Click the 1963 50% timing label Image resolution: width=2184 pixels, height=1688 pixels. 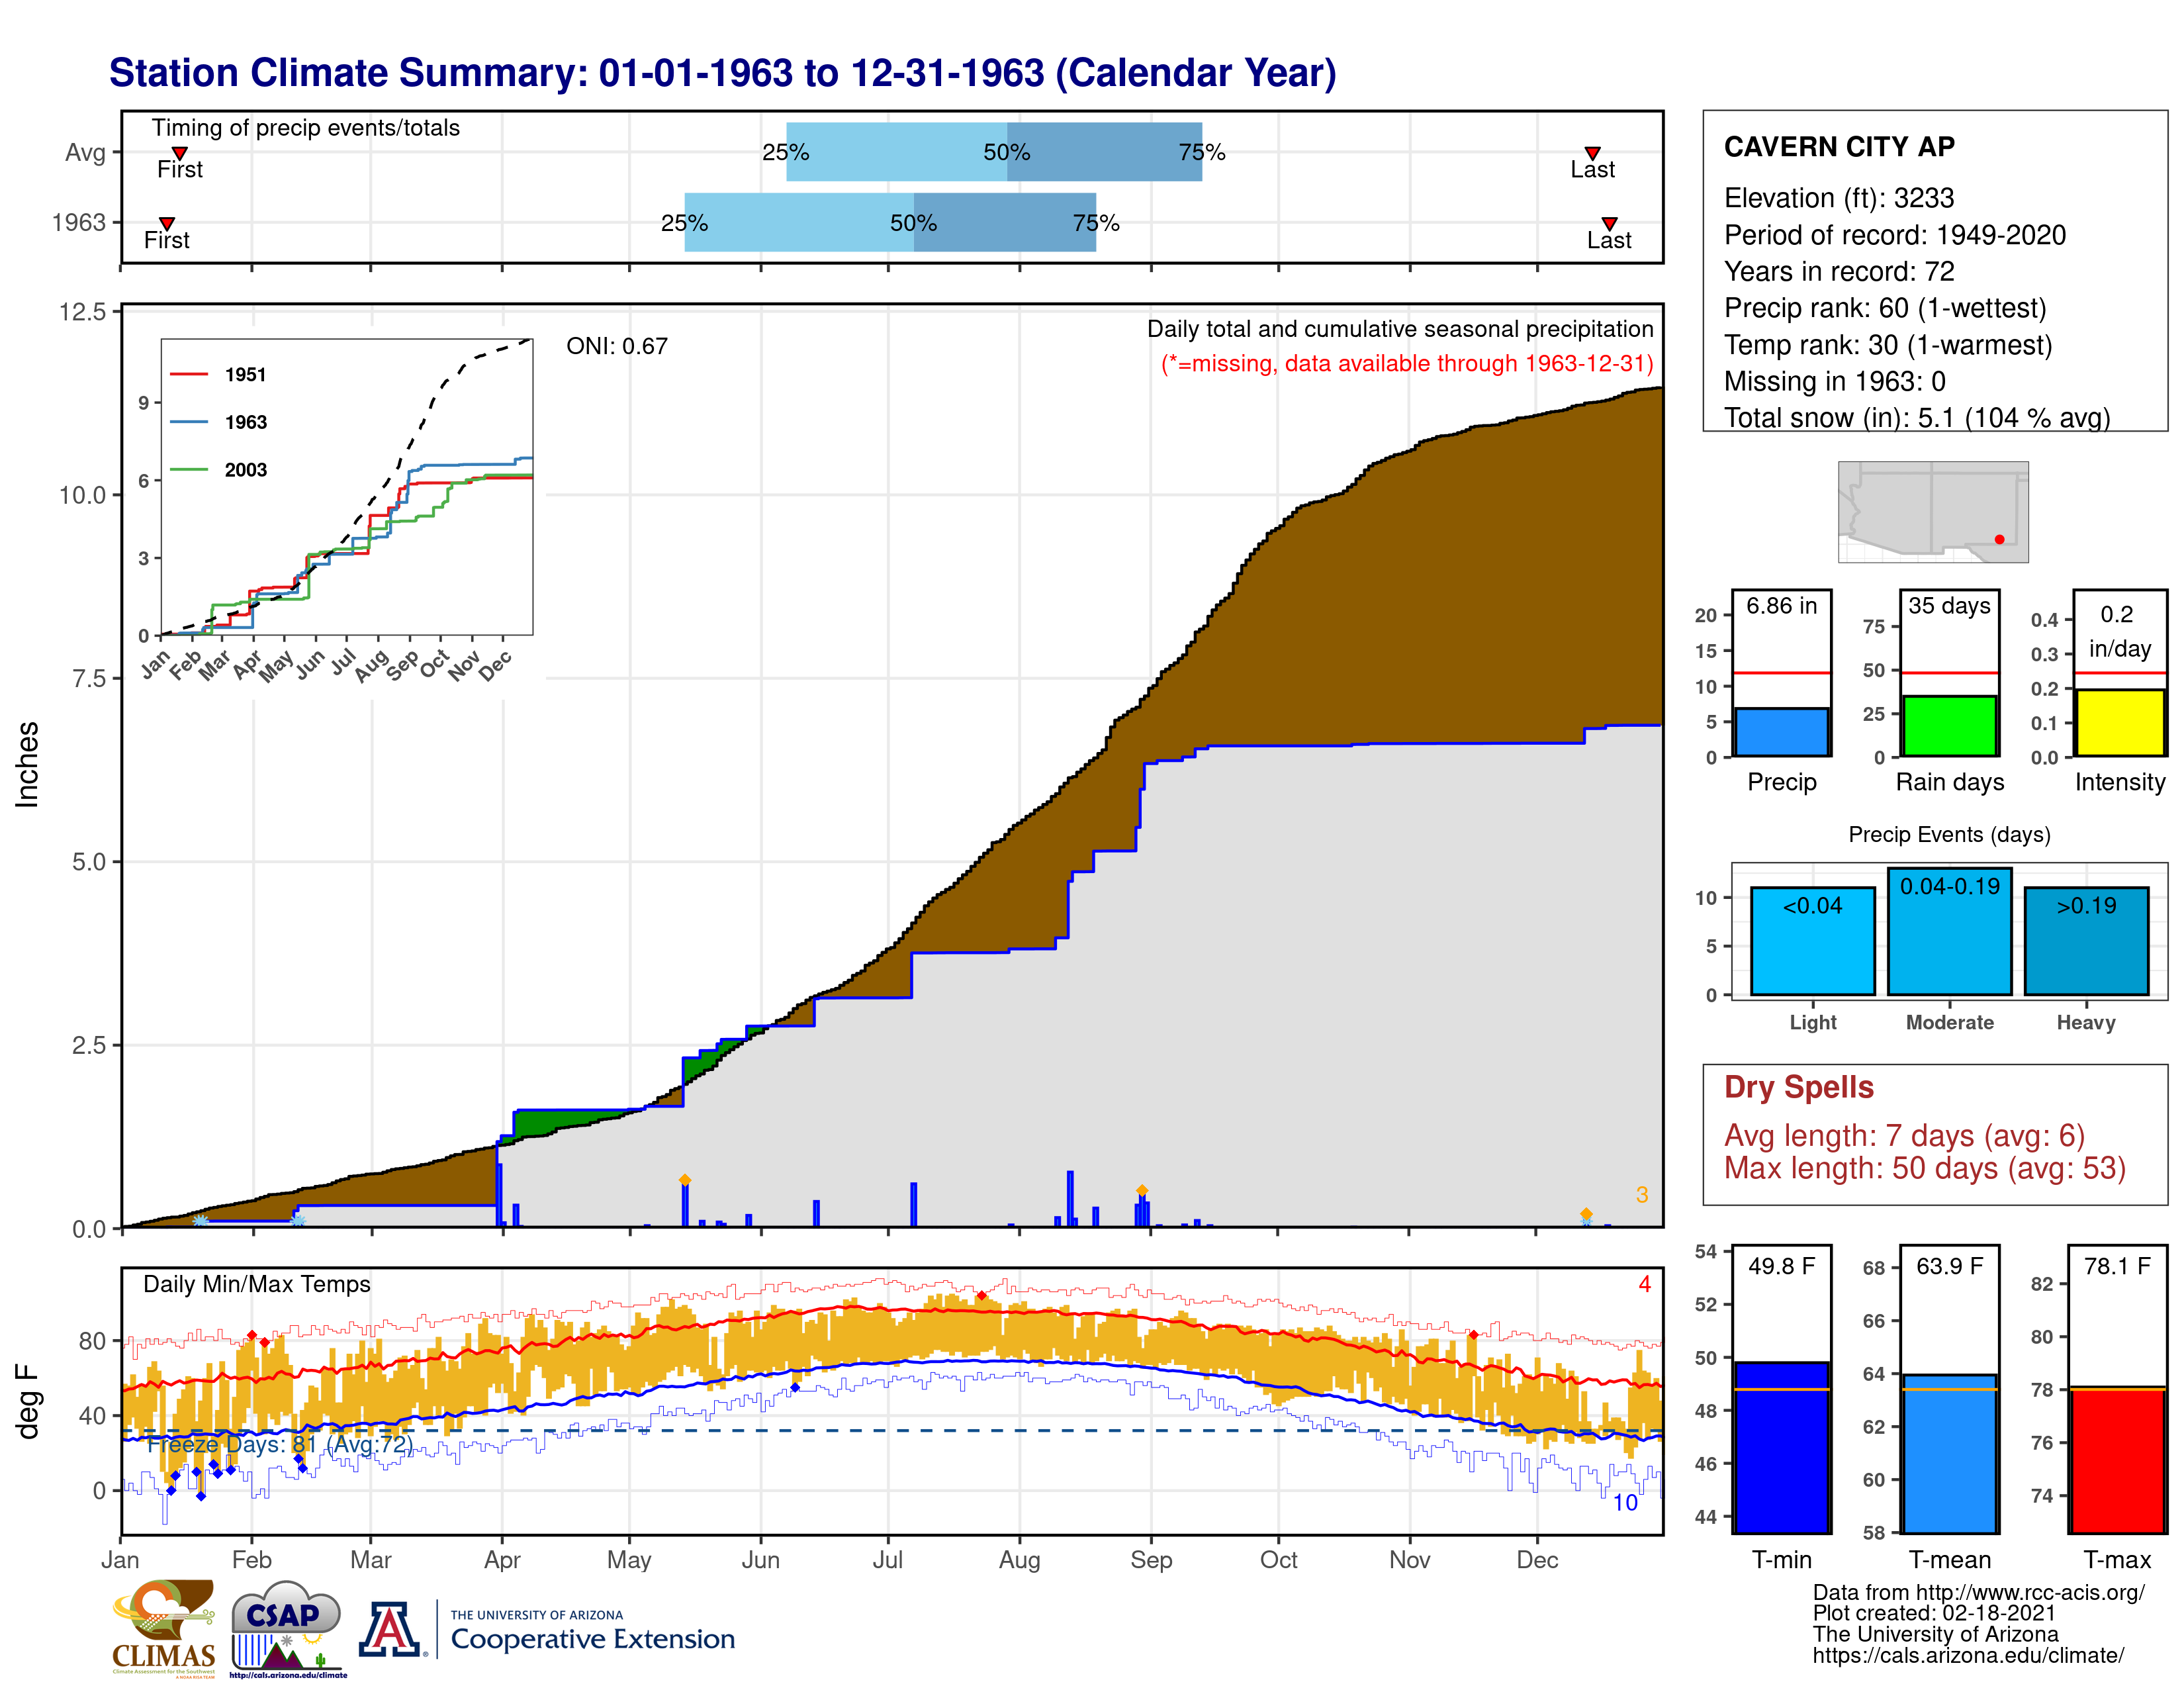click(913, 223)
